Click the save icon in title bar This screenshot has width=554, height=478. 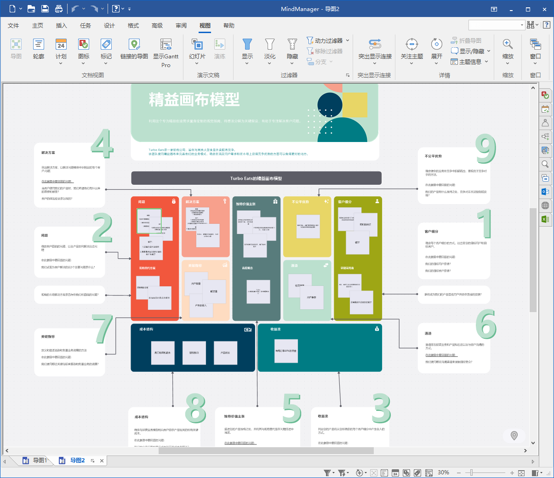45,9
